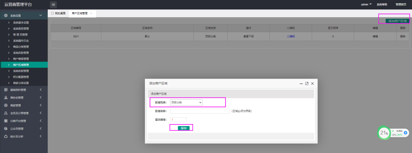Open the 二维码 link in the table row
Screen dimensions: 412x153
click(290, 36)
